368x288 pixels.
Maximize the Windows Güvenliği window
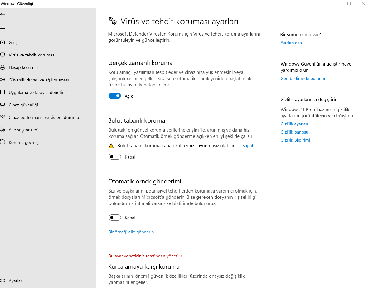click(x=349, y=3)
